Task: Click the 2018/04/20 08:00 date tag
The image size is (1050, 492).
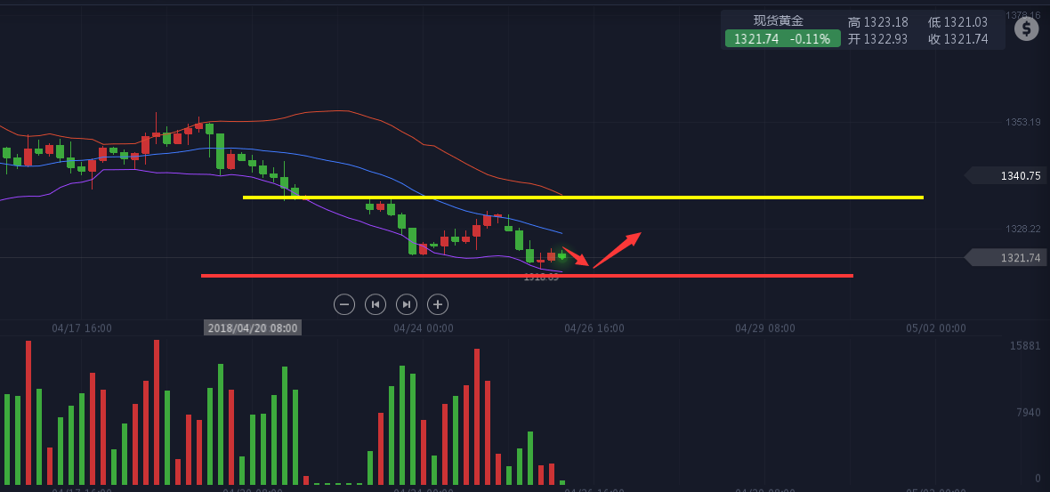Action: 253,328
